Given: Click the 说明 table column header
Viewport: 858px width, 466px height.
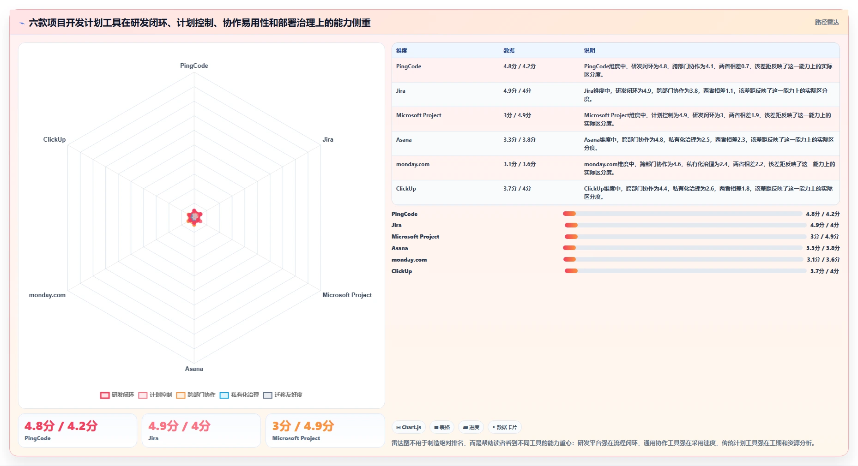Looking at the screenshot, I should click(589, 51).
